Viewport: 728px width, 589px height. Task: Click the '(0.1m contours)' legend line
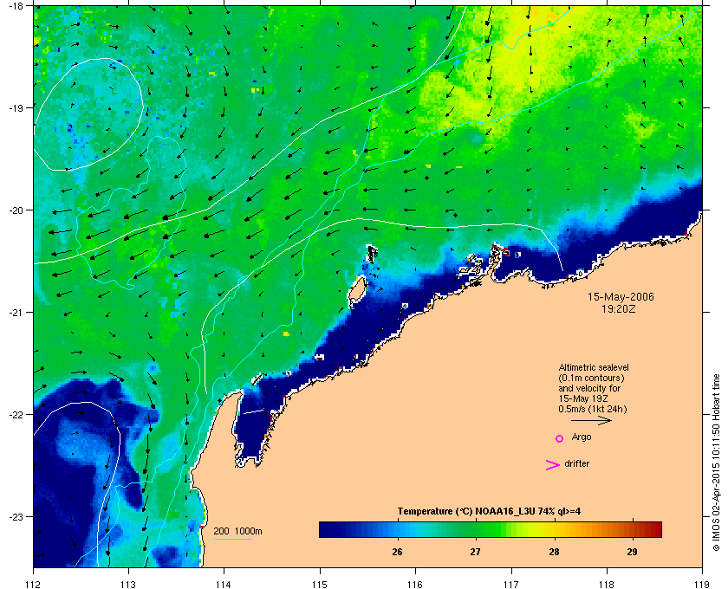pos(591,378)
